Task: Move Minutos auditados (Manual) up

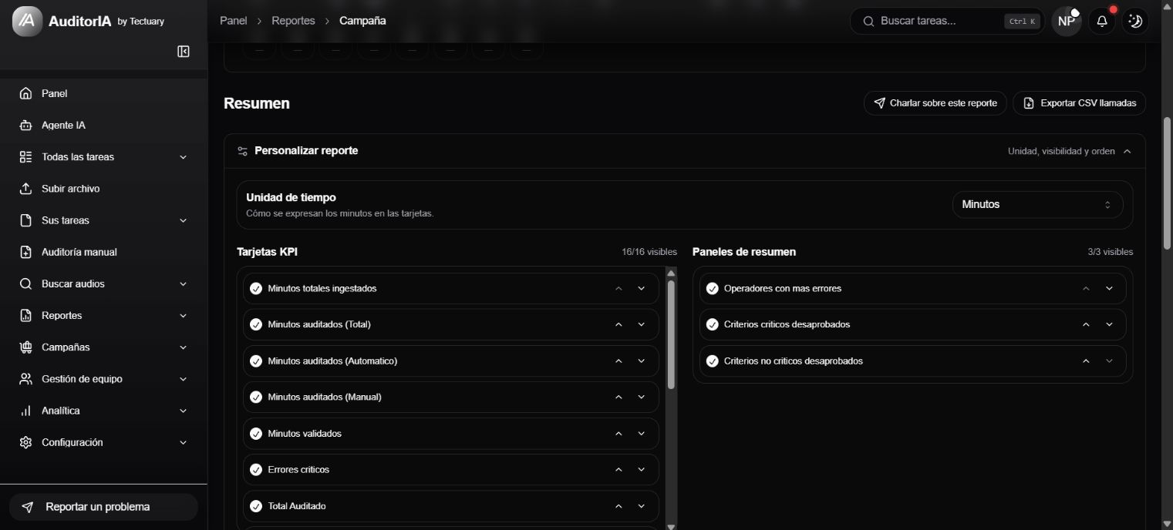Action: [x=619, y=397]
